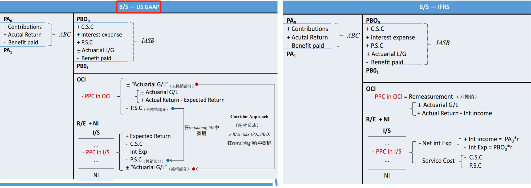Viewport: 531px width, 188px height.
Task: Click red dot beside unamortized Actuarial G/L in OCI
Action: pos(197,84)
